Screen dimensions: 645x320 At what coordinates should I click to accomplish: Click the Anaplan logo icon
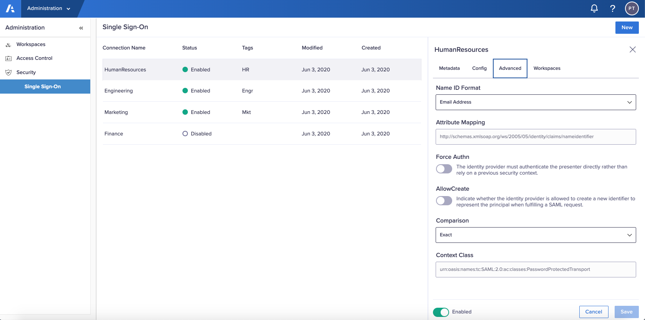coord(10,8)
